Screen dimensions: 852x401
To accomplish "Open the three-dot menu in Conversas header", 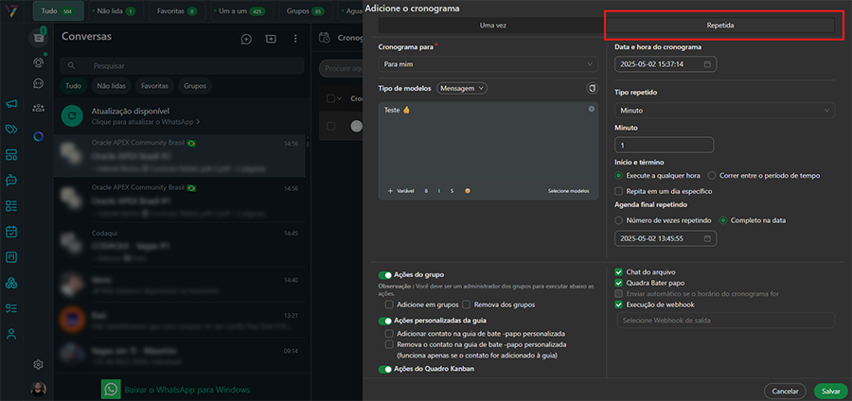I will point(295,39).
